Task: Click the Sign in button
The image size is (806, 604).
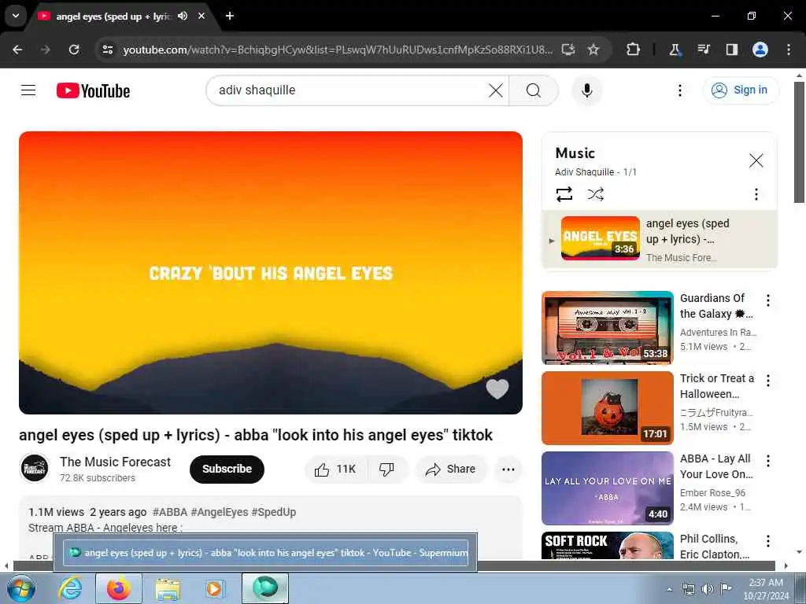Action: point(740,90)
